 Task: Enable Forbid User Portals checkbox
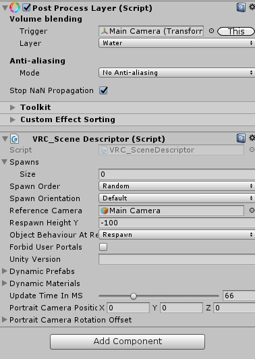[103, 247]
